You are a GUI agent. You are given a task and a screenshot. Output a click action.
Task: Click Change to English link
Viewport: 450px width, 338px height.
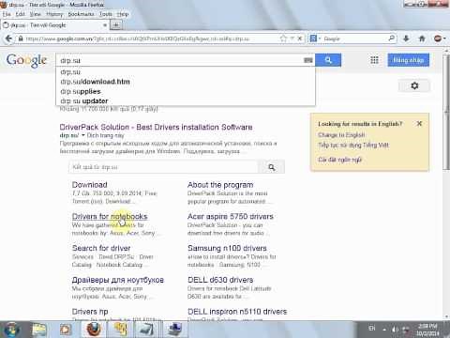(341, 135)
